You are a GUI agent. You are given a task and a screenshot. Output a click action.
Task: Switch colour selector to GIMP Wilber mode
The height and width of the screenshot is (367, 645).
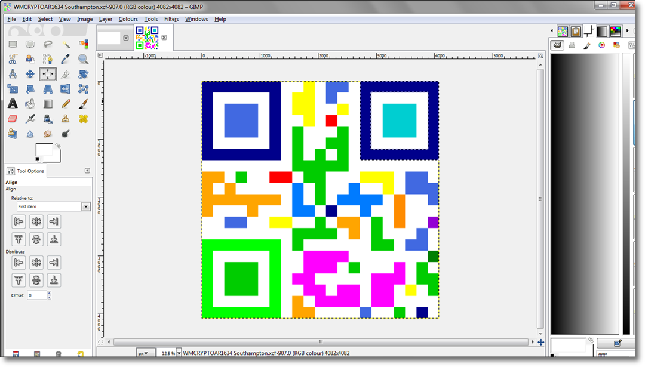tap(557, 45)
